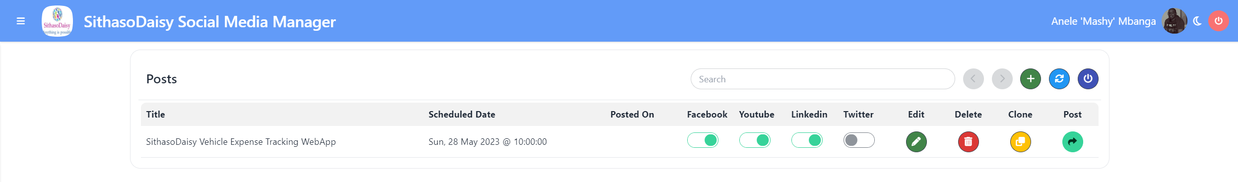The width and height of the screenshot is (1238, 182).
Task: Turn off the Youtube toggle
Action: (755, 140)
